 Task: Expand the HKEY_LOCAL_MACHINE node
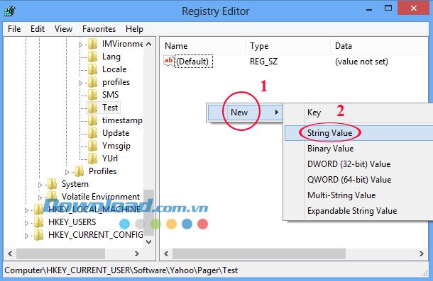(x=26, y=210)
